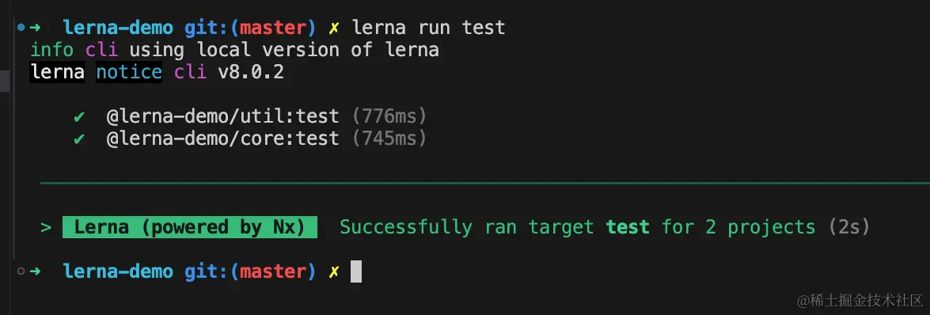This screenshot has height=315, width=930.
Task: Click the @lerna-demo/util:test task name
Action: [222, 117]
